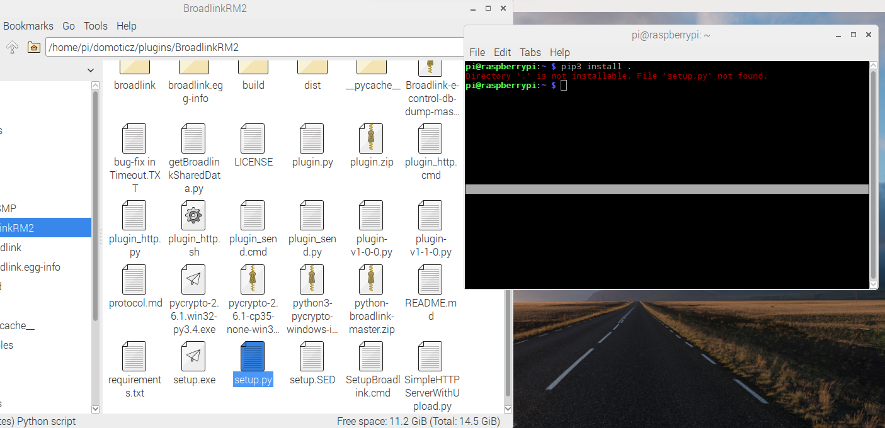The image size is (885, 428).
Task: Click the side pane scroll-down arrow
Action: click(x=96, y=408)
